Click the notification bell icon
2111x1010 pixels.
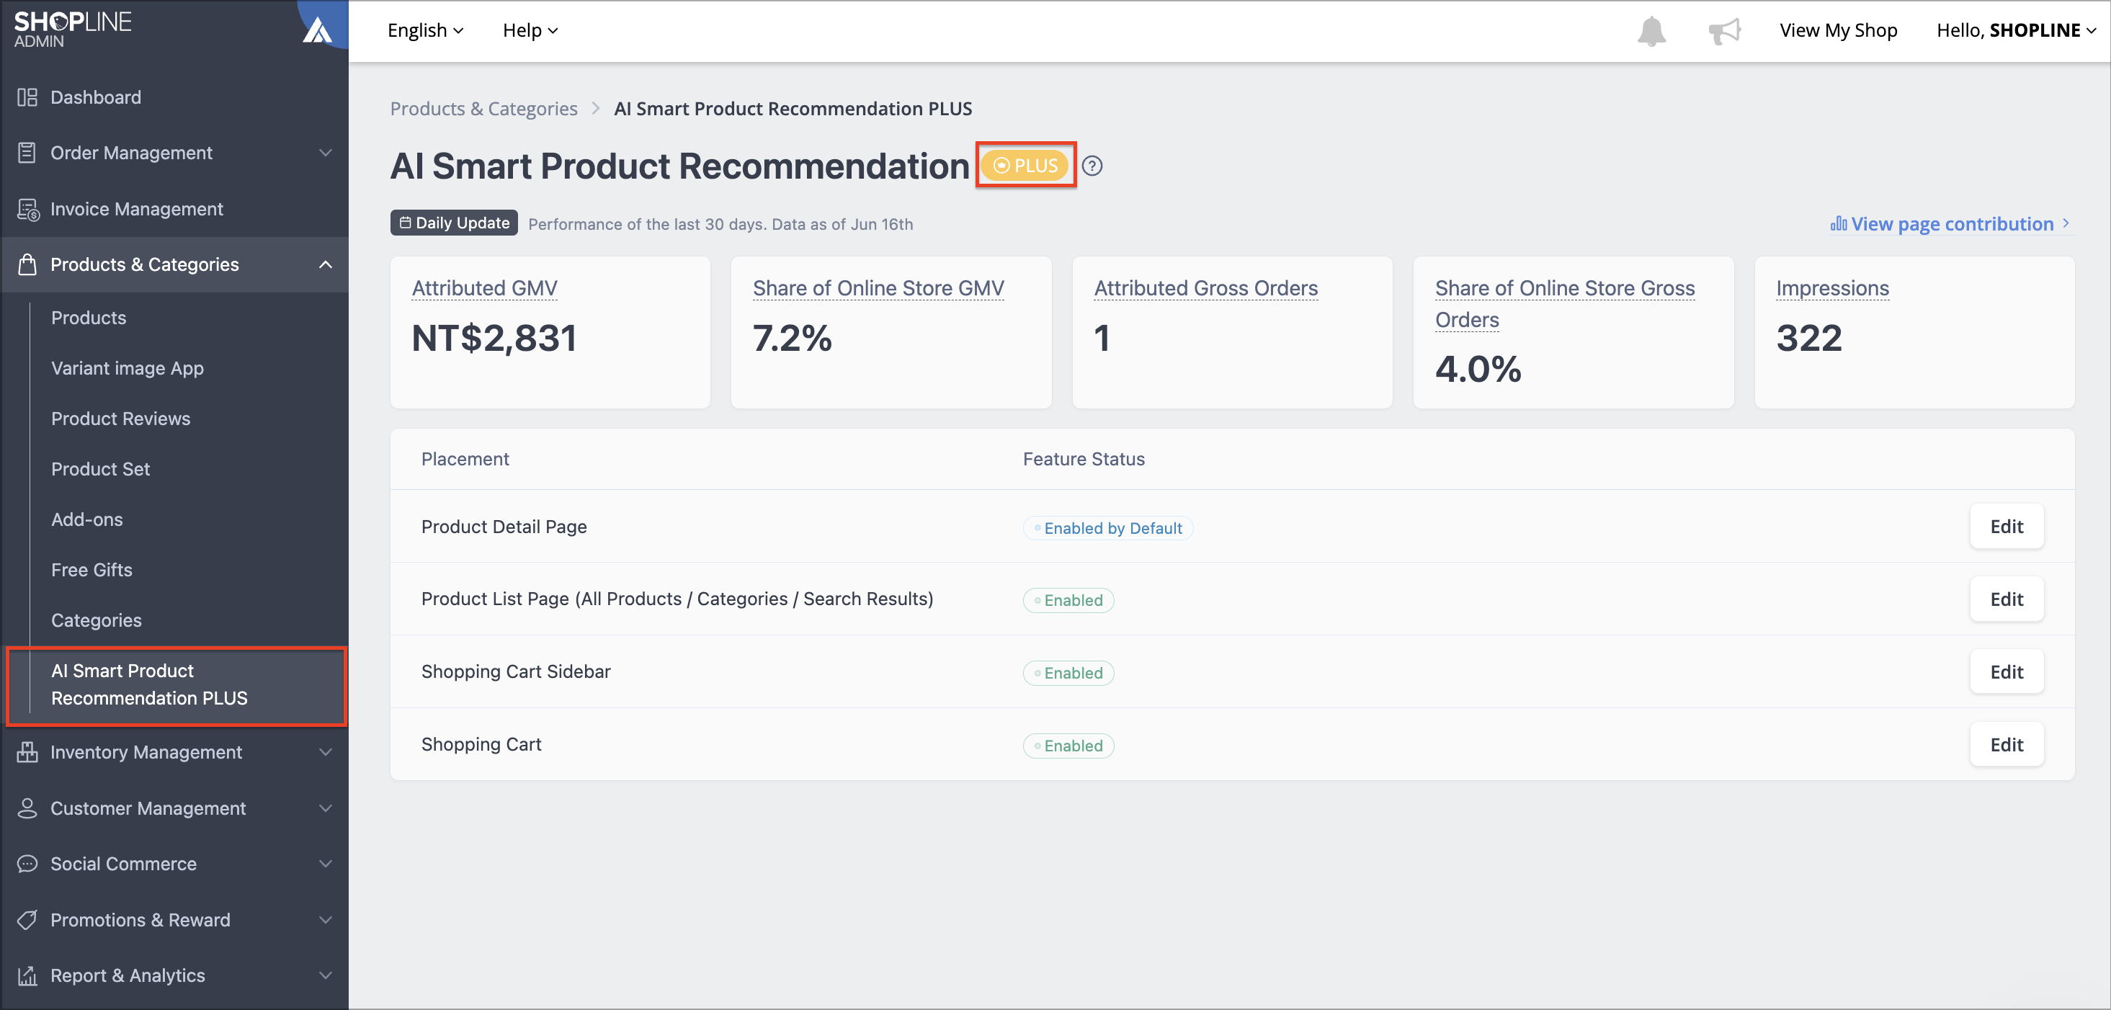click(1651, 31)
